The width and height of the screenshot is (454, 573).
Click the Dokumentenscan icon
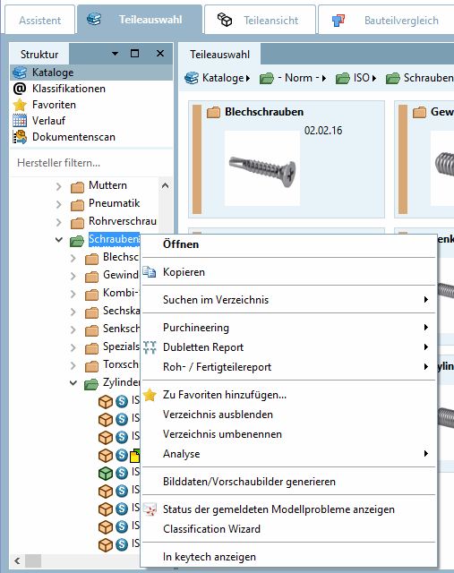tap(20, 137)
